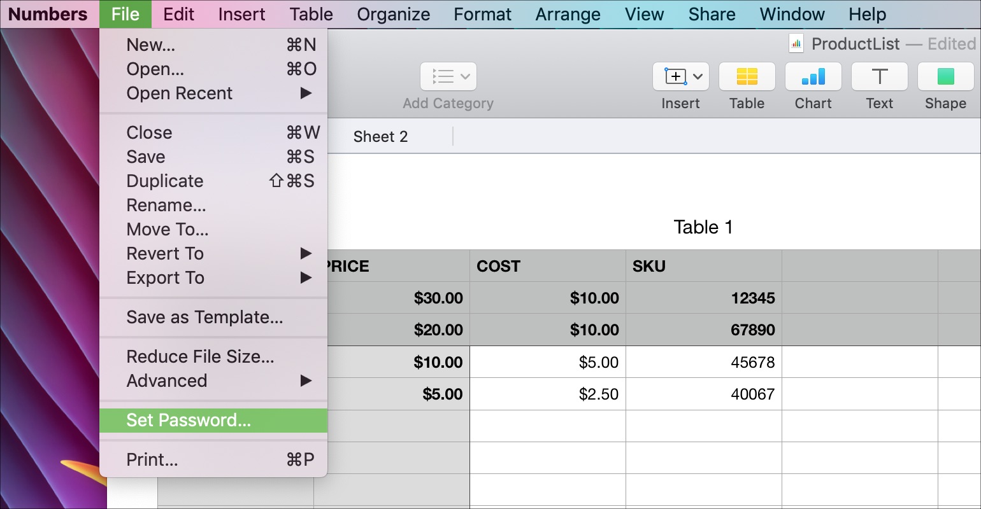Click Set Password… in File menu
981x509 pixels.
point(213,421)
